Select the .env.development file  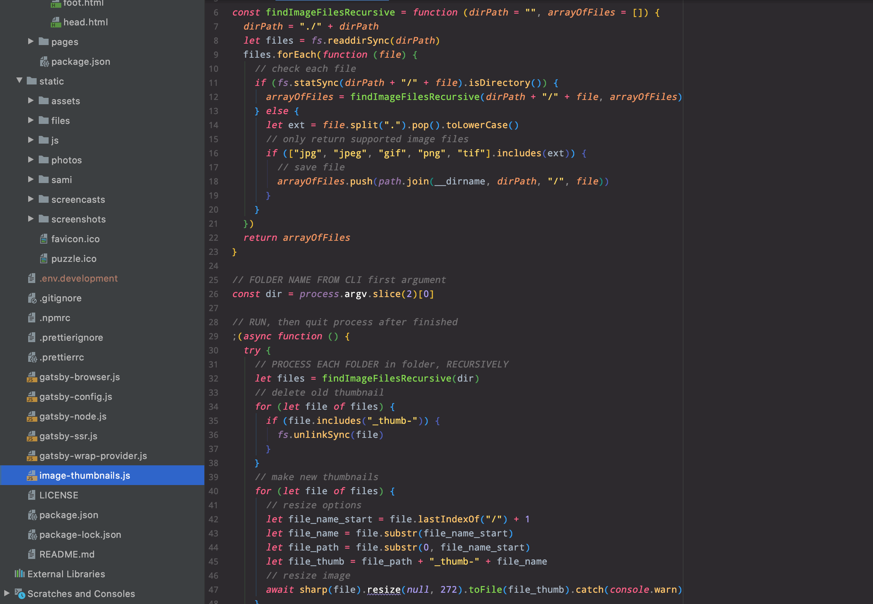[x=79, y=278]
